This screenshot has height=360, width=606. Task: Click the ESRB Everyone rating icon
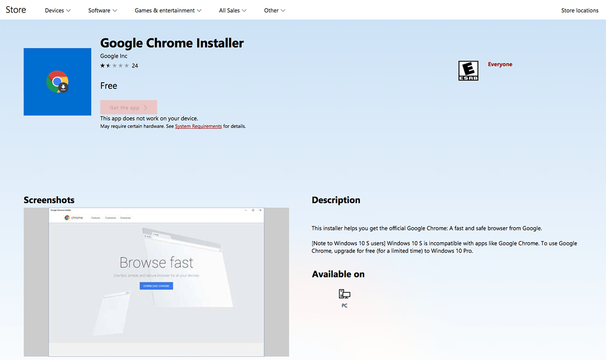point(468,70)
